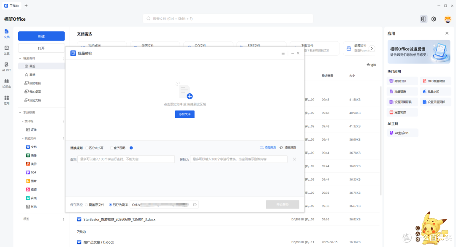Click the 添加规则 link
Image resolution: width=456 pixels, height=247 pixels.
click(x=268, y=147)
